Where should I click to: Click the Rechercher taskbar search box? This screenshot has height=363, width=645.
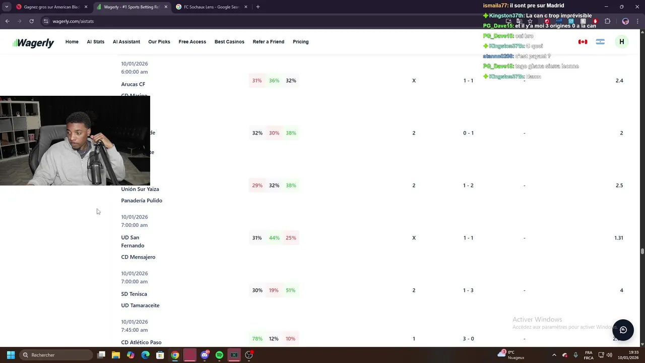pyautogui.click(x=56, y=355)
